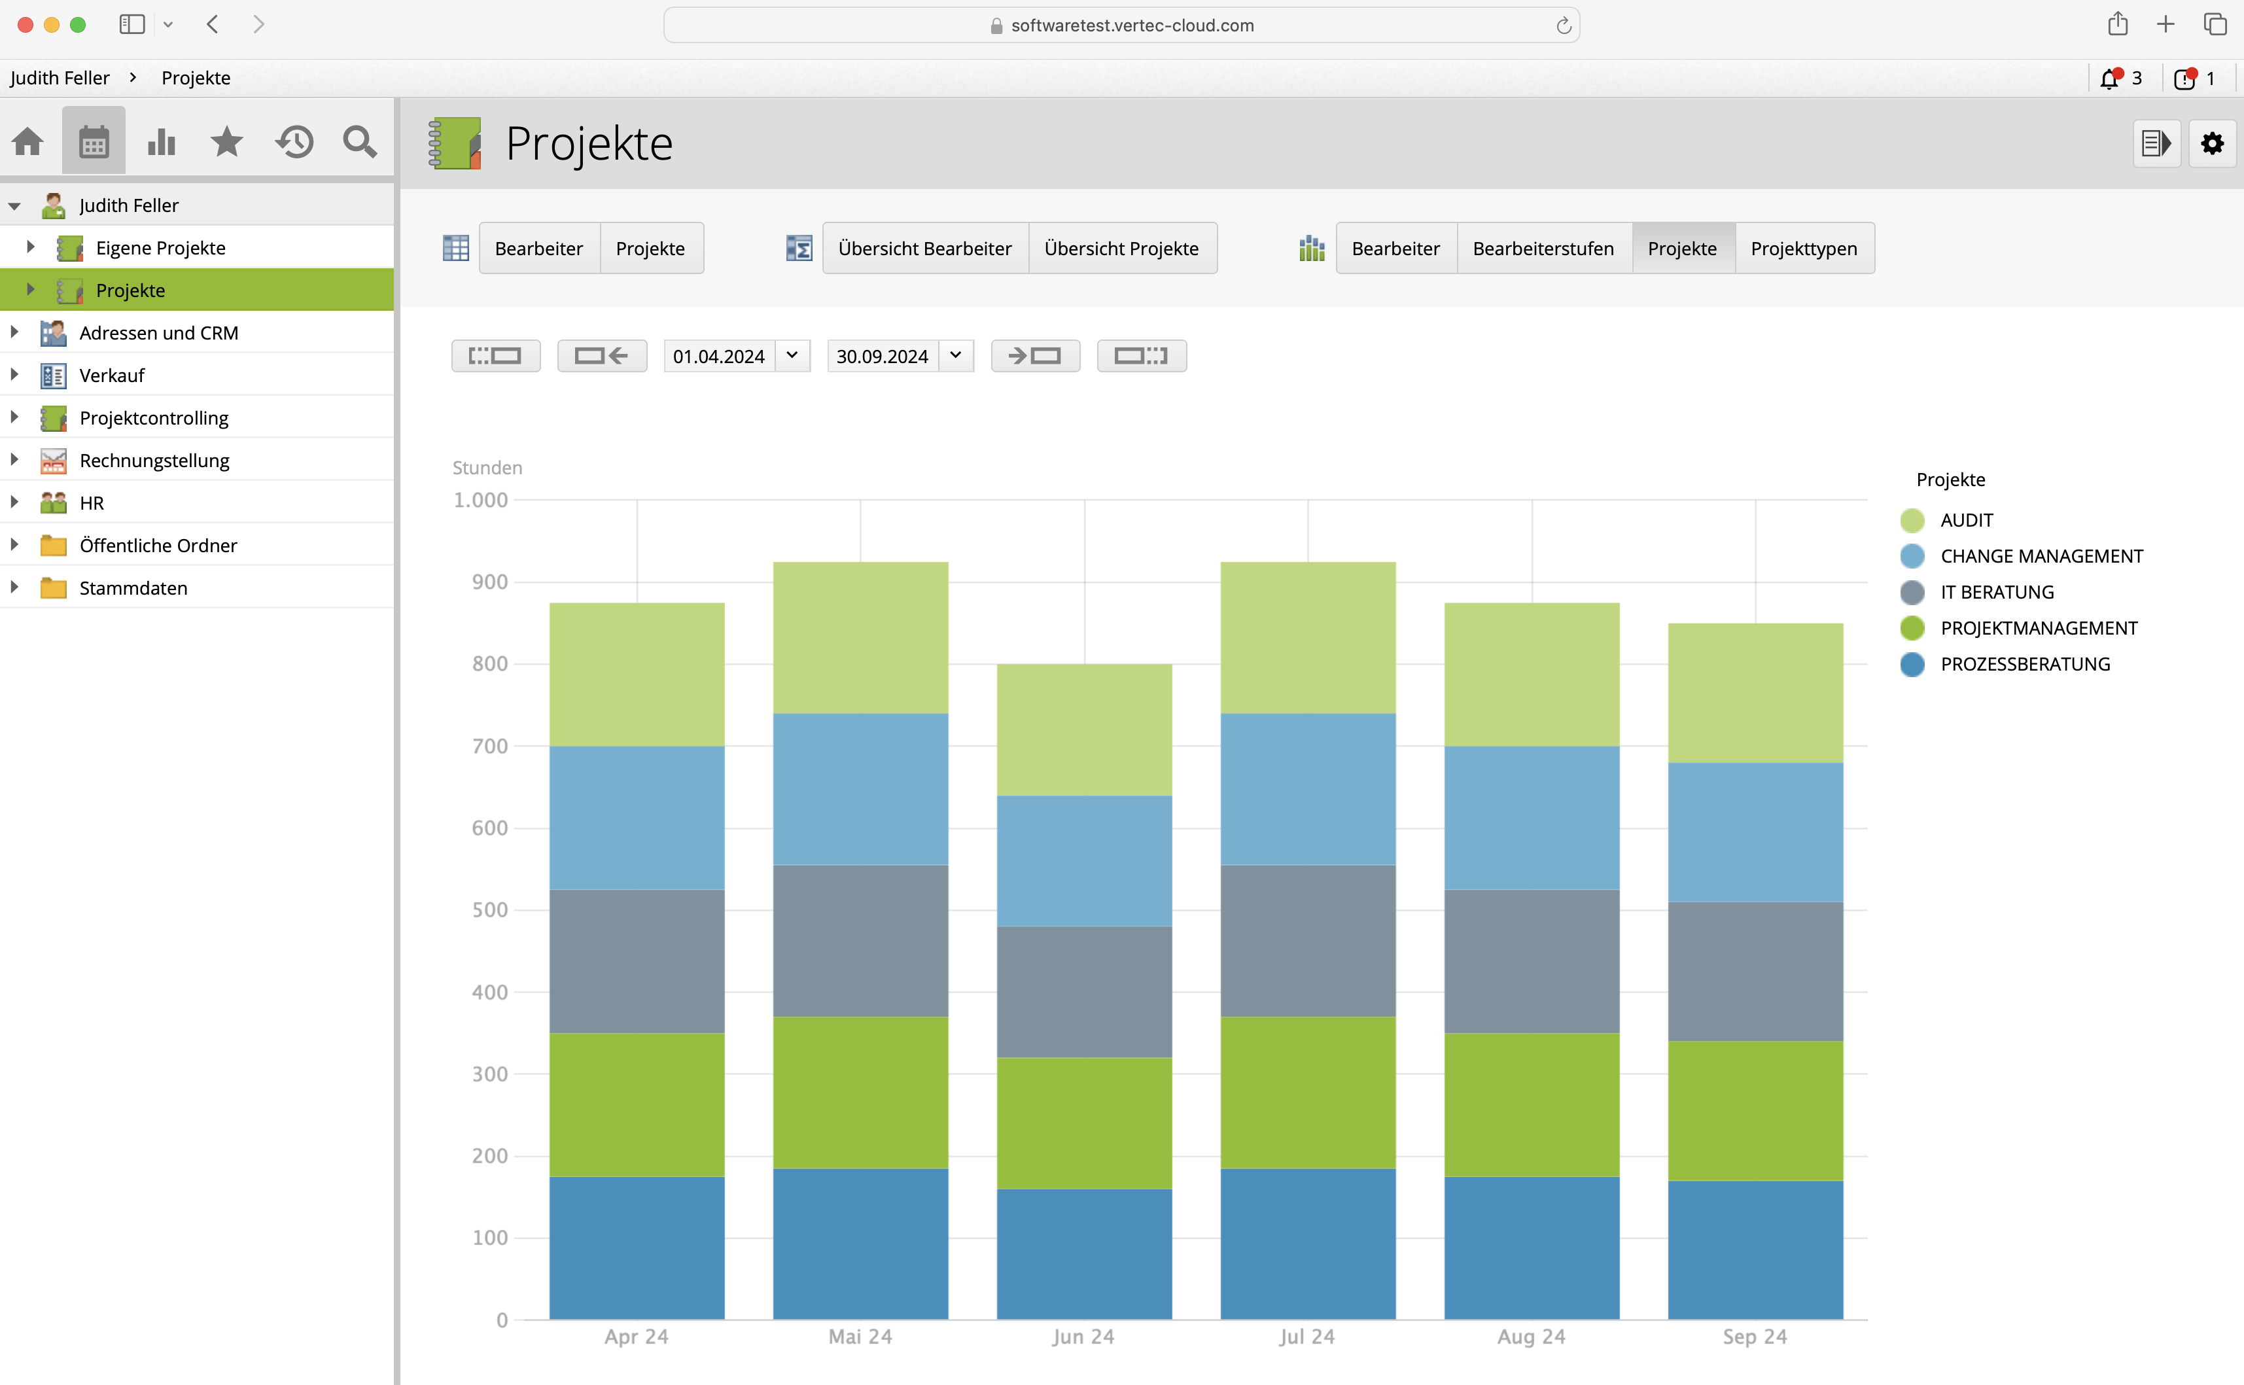
Task: Toggle IT BERATUNG legend entry
Action: click(1996, 593)
